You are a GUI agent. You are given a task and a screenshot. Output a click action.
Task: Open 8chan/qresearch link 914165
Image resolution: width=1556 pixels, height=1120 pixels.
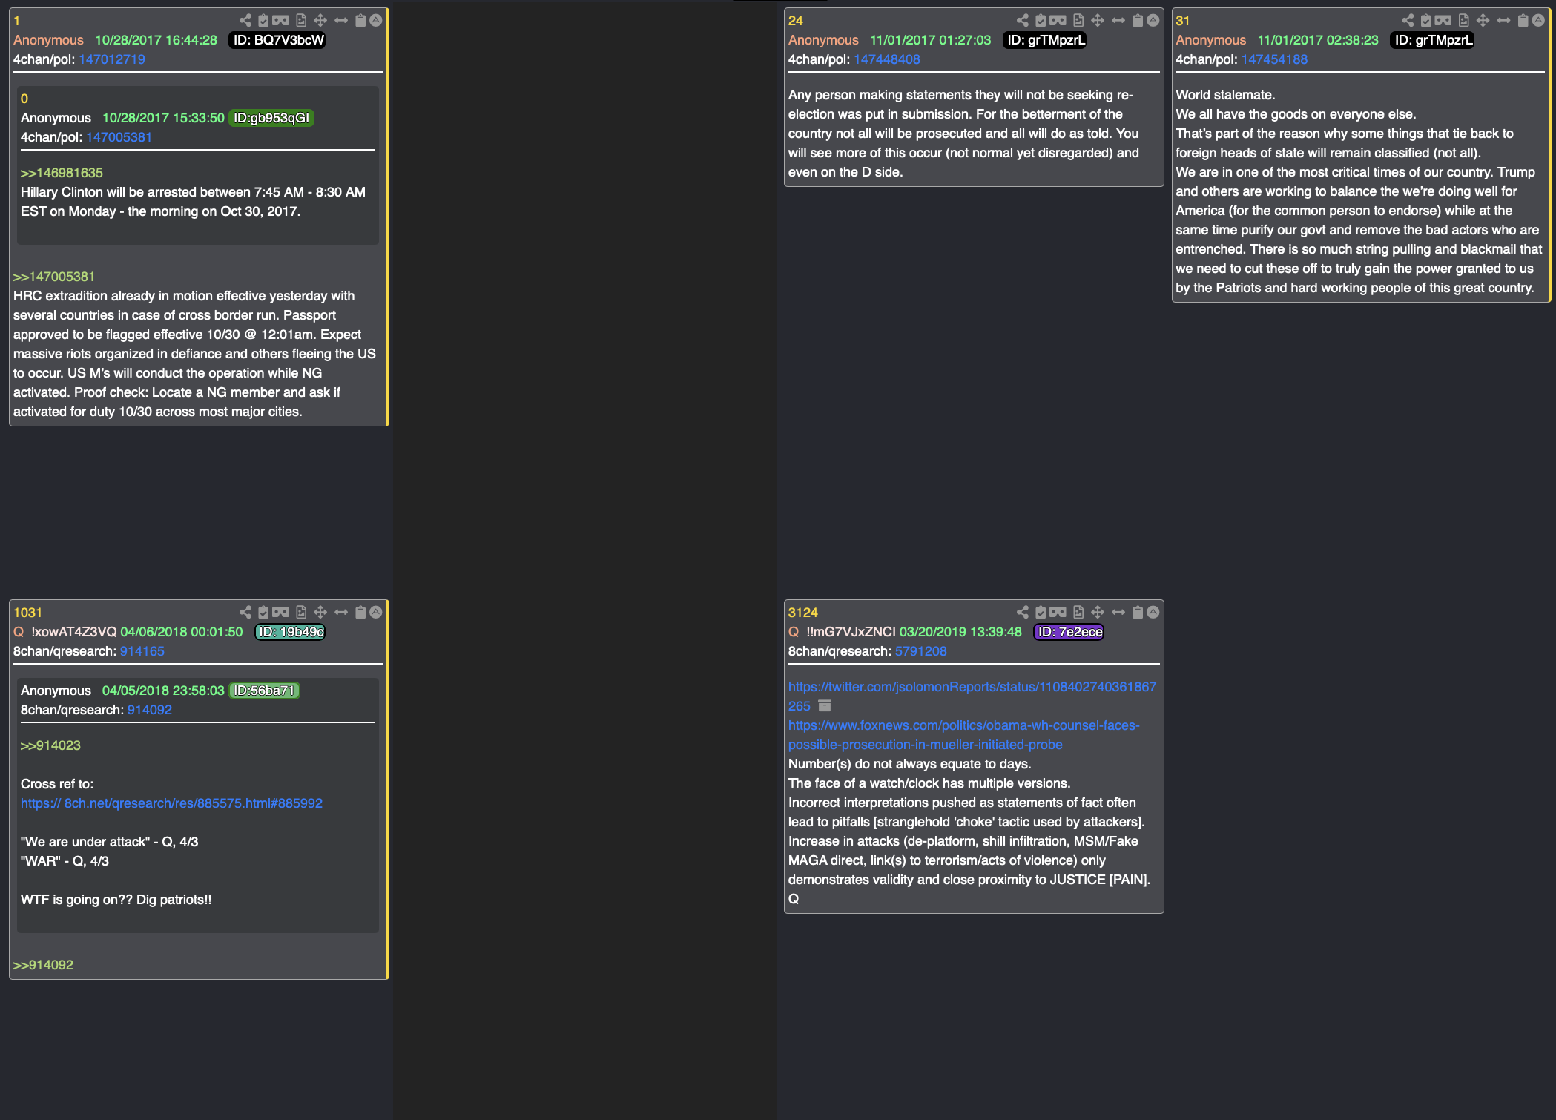(142, 651)
